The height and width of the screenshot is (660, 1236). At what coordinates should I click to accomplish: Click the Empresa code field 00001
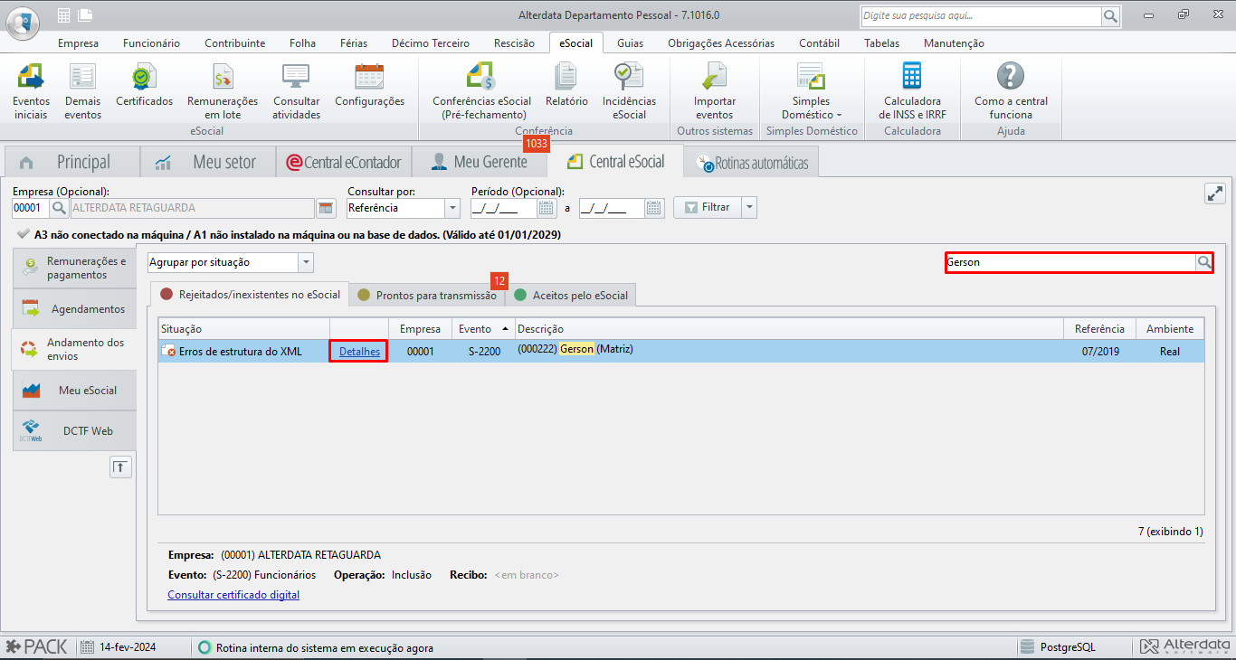(x=31, y=208)
